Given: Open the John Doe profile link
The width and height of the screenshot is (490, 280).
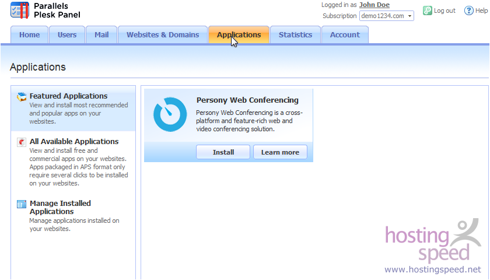Looking at the screenshot, I should (x=374, y=5).
